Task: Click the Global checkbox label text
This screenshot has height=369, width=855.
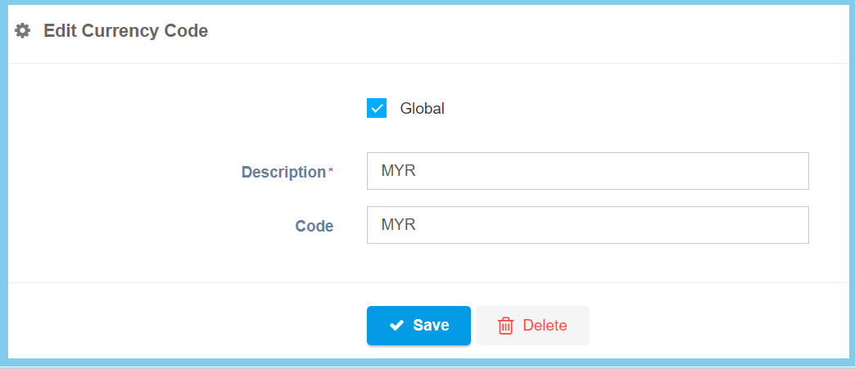Action: (x=422, y=108)
